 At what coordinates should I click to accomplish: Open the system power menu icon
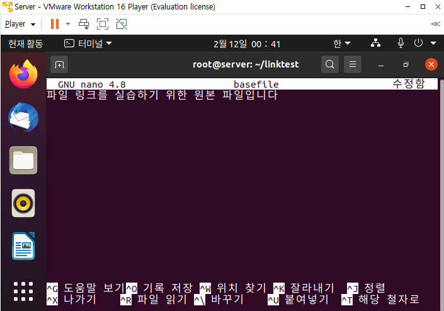coord(418,43)
